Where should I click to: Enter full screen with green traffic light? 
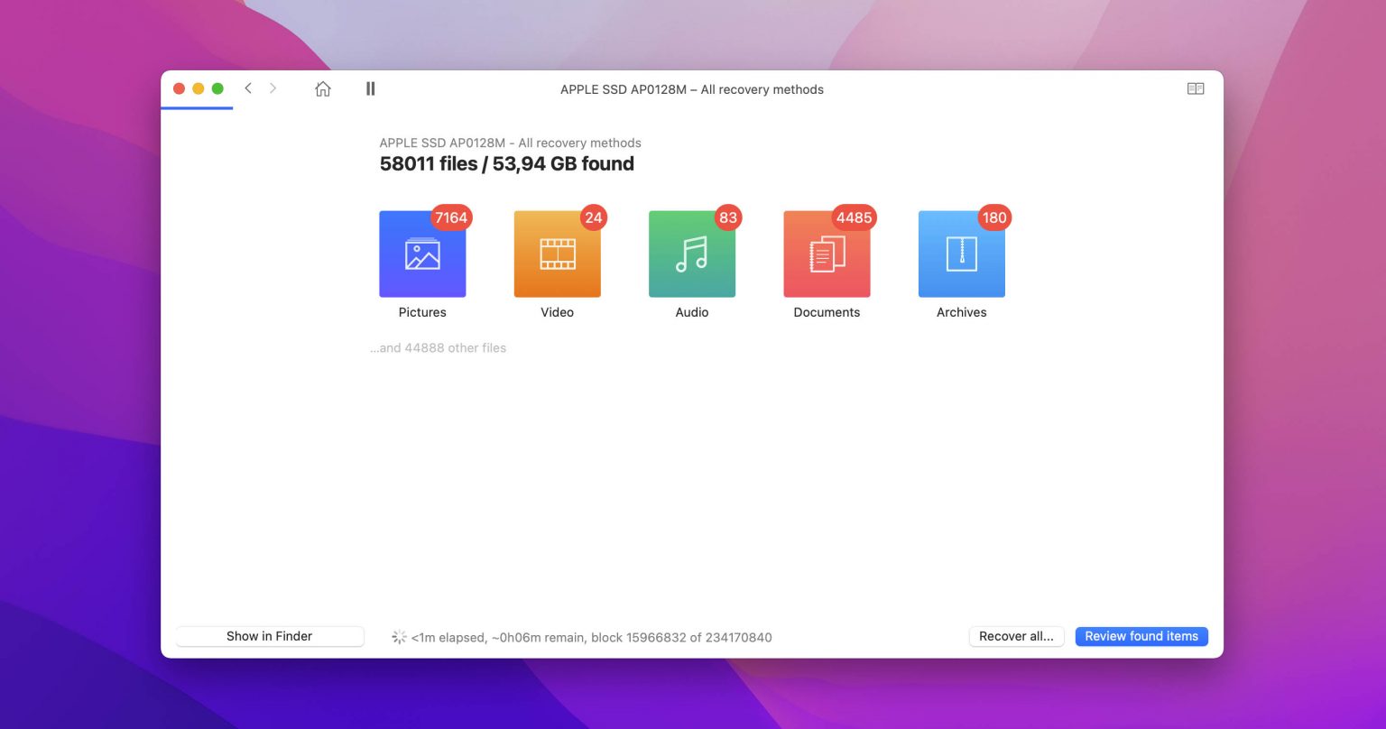coord(217,88)
